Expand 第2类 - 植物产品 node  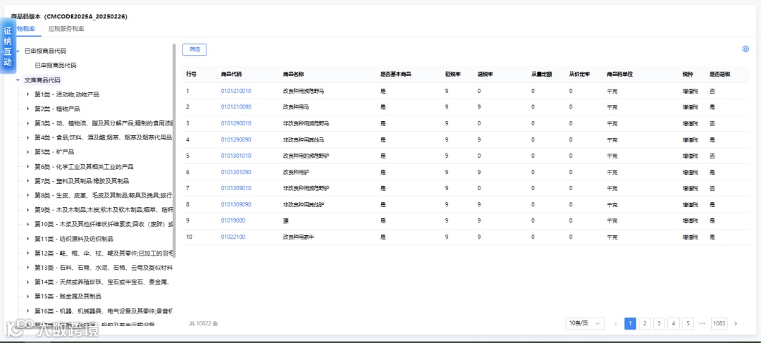[28, 108]
